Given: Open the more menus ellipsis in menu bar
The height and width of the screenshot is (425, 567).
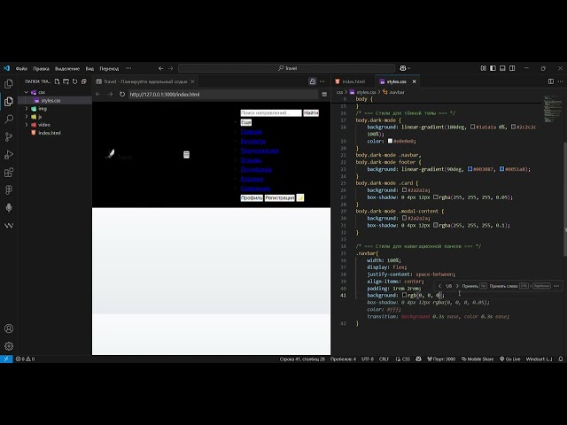Looking at the screenshot, I should [128, 68].
